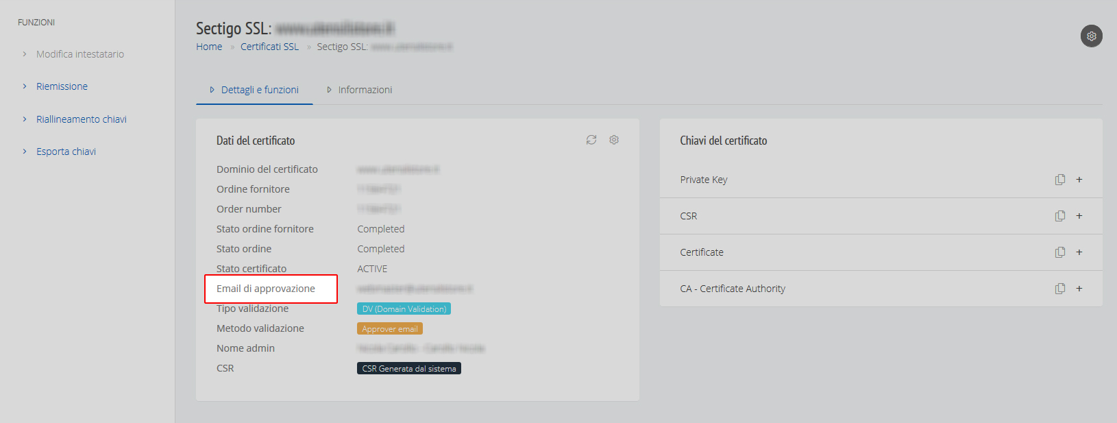Viewport: 1117px width, 423px height.
Task: Switch to the Informazioni tab
Action: [360, 90]
